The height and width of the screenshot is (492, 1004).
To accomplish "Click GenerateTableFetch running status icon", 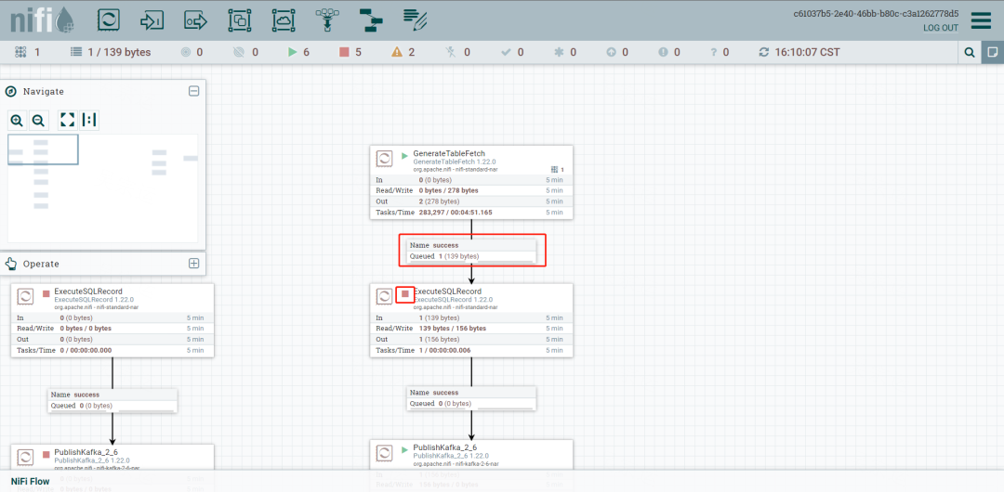I will (x=404, y=155).
